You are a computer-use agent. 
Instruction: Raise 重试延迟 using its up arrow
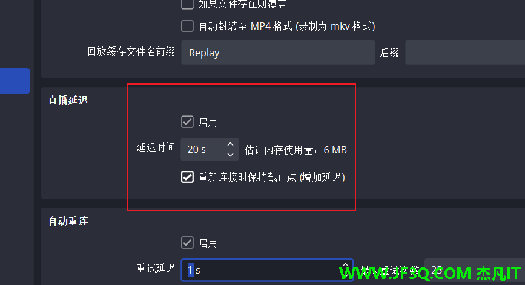345,265
